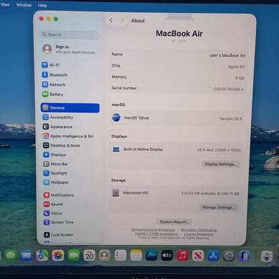Select Desktop & Dock settings
This screenshot has height=279, width=279.
[61, 146]
